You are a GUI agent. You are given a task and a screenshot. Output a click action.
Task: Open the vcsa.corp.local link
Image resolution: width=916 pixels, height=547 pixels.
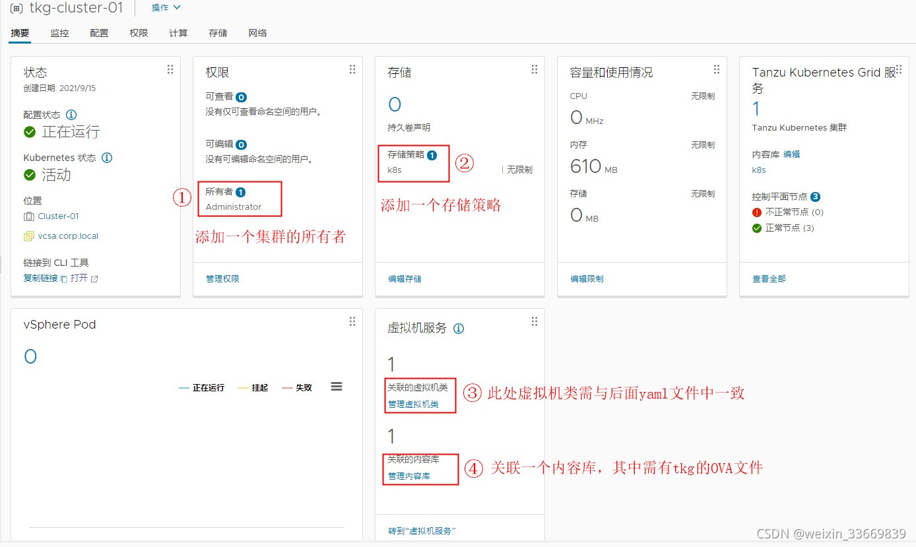pyautogui.click(x=68, y=236)
